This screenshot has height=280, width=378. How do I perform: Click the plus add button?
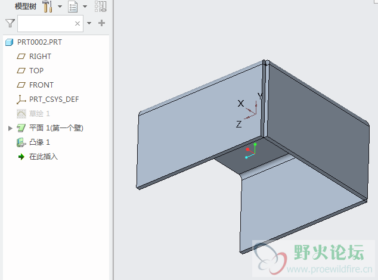[x=102, y=23]
